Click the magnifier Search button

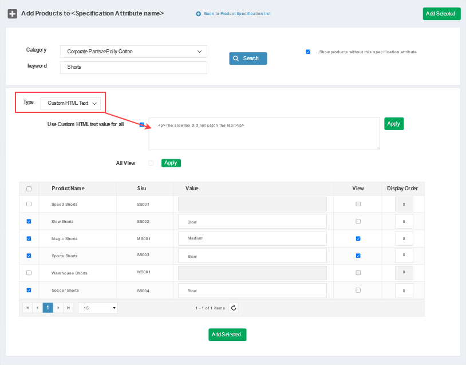click(248, 58)
